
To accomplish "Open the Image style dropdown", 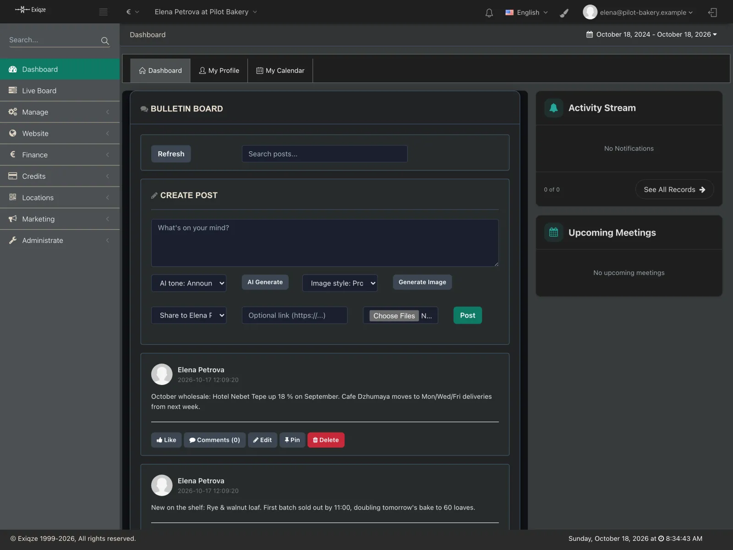I will [x=340, y=283].
